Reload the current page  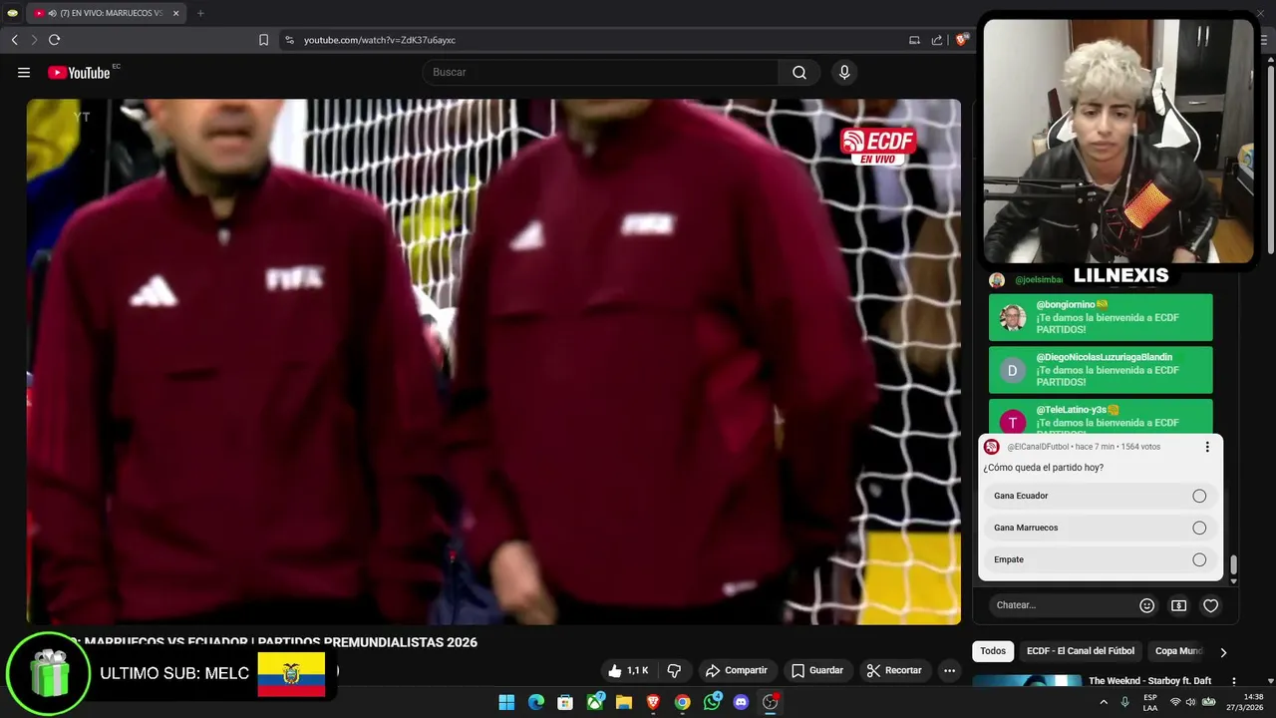click(x=54, y=40)
